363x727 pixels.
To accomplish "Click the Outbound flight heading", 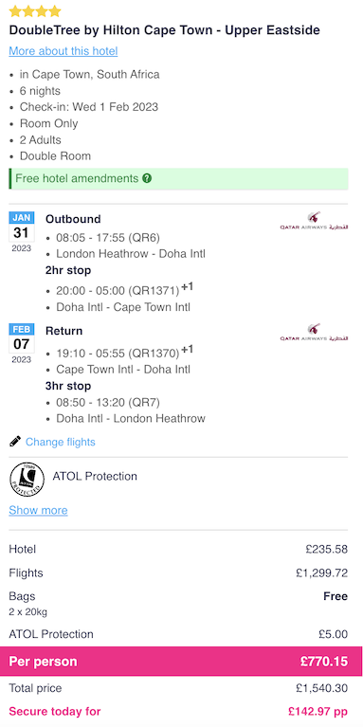I will pyautogui.click(x=73, y=219).
